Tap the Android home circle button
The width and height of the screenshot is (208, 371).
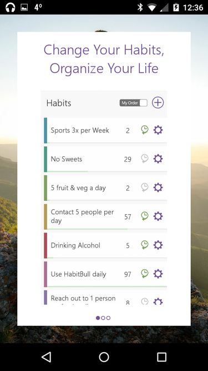click(104, 357)
